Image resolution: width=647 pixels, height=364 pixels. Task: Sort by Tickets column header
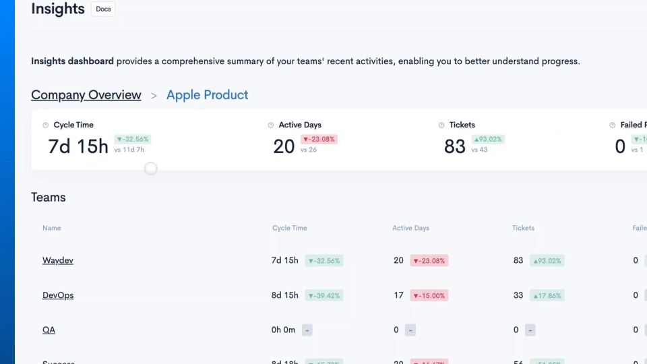click(523, 228)
